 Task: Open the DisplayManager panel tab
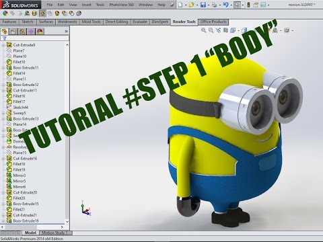[x=40, y=32]
